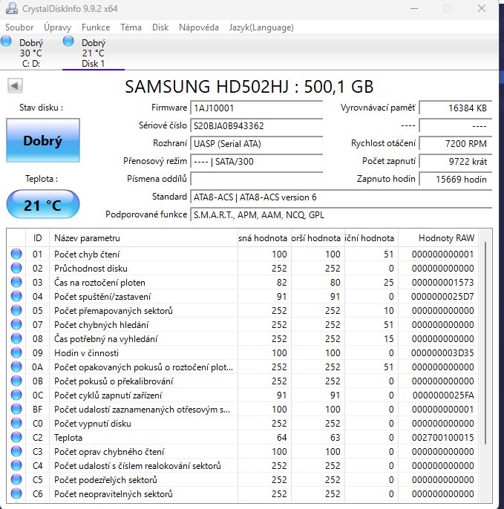Click the serial number field S20BJA0B943362
The image size is (504, 509).
(257, 125)
